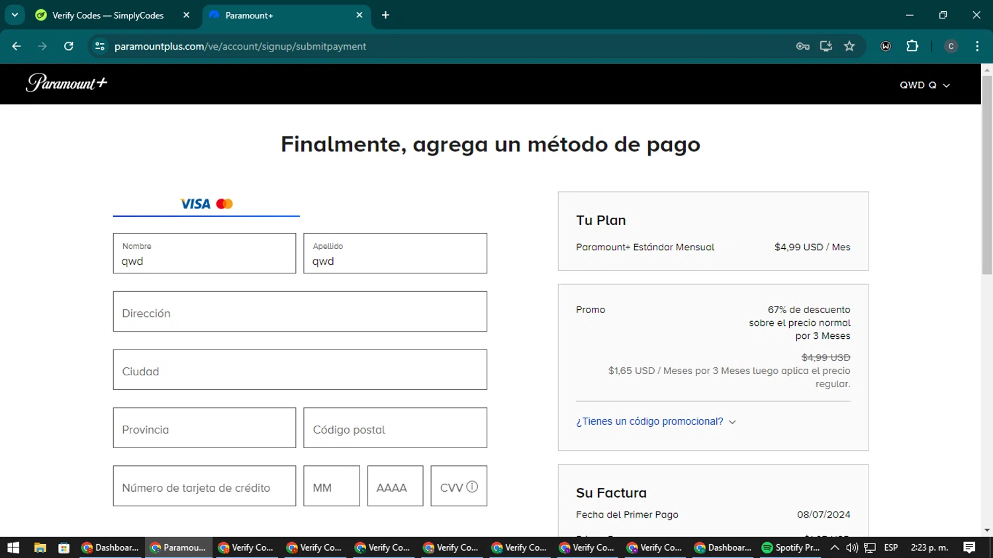Click the Paramount+ logo
Image resolution: width=993 pixels, height=558 pixels.
tap(66, 83)
